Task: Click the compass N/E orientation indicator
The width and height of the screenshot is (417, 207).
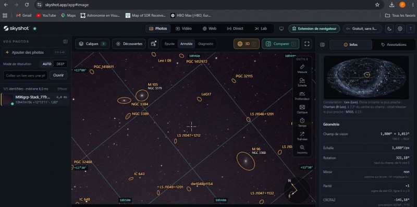Action: [297, 190]
